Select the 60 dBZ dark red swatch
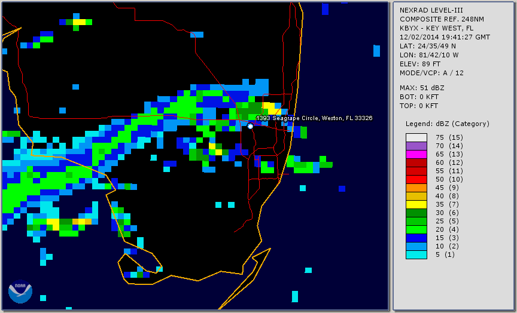This screenshot has height=313, width=517. [416, 162]
